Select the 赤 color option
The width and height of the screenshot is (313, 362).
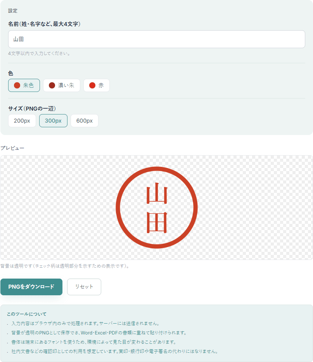click(x=97, y=85)
